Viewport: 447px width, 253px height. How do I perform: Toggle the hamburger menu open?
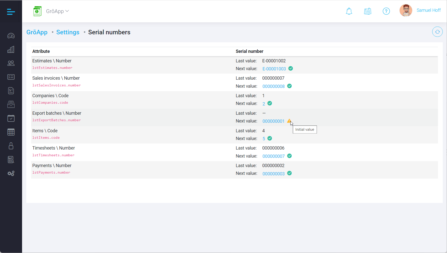pyautogui.click(x=11, y=12)
